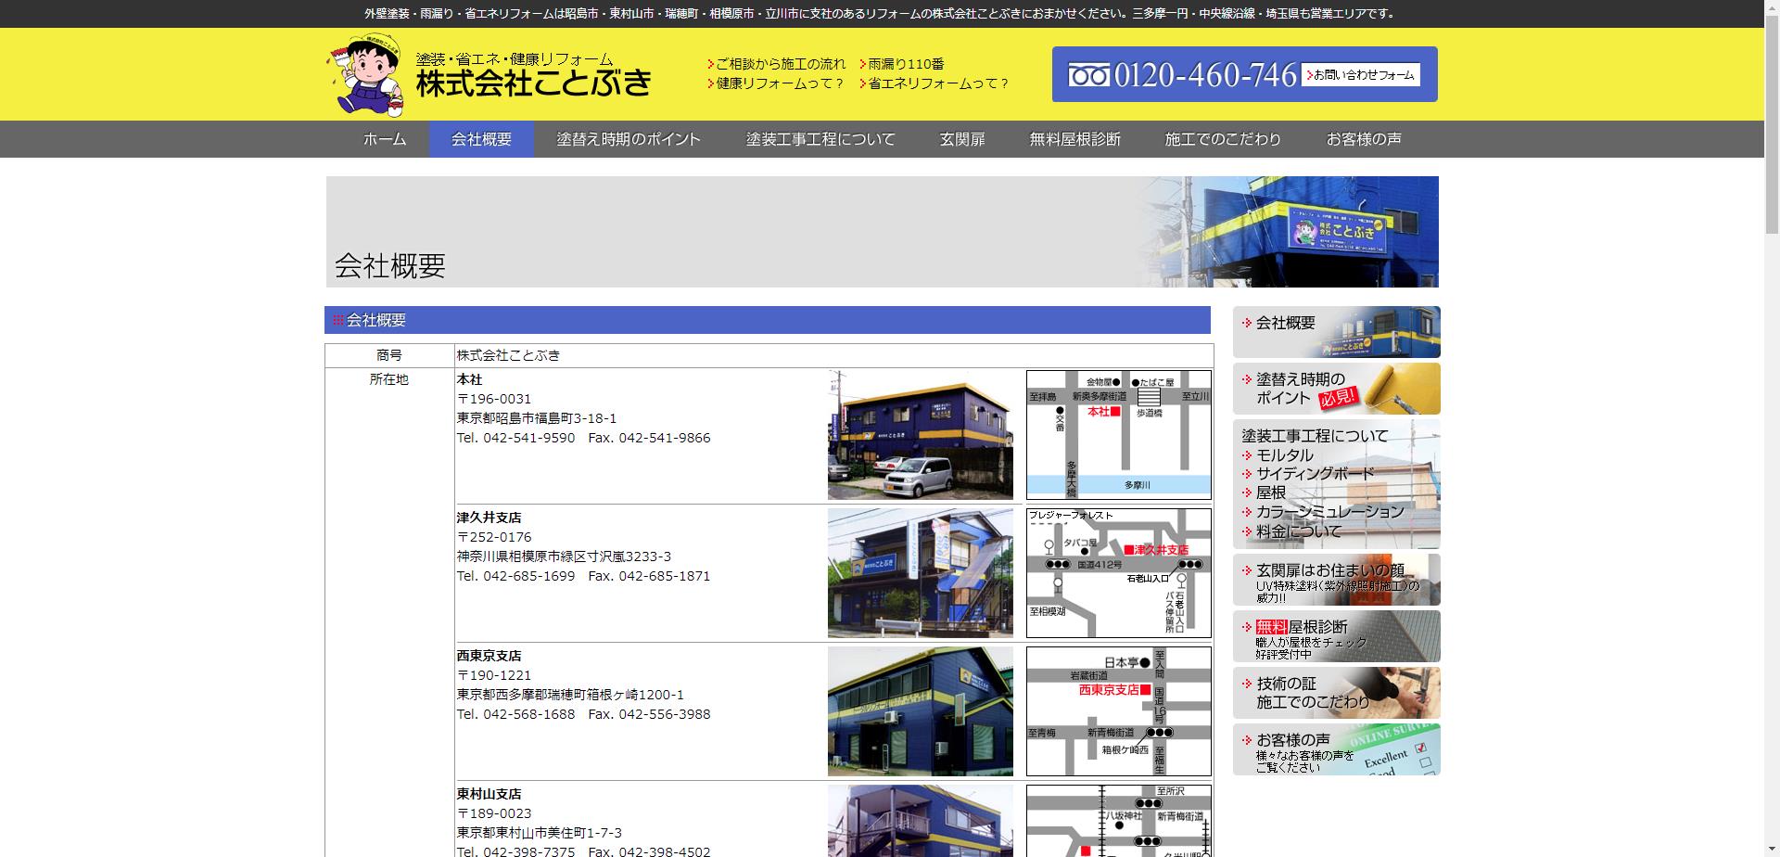Click the painter mascot logo
The height and width of the screenshot is (857, 1780).
pos(365,76)
